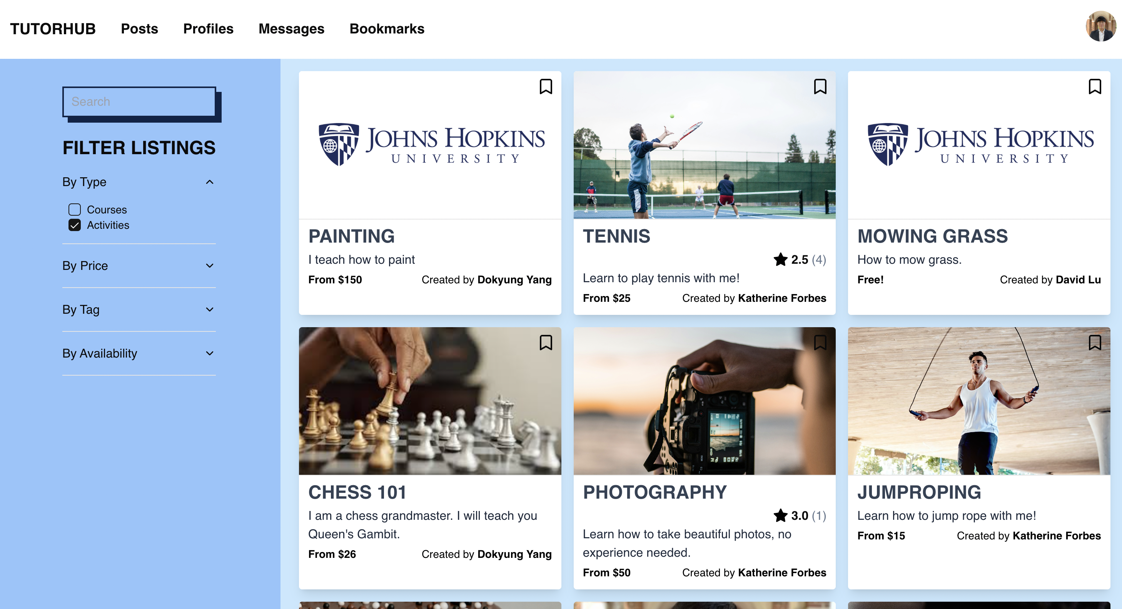Disable the Activities checkbox filter

coord(75,225)
